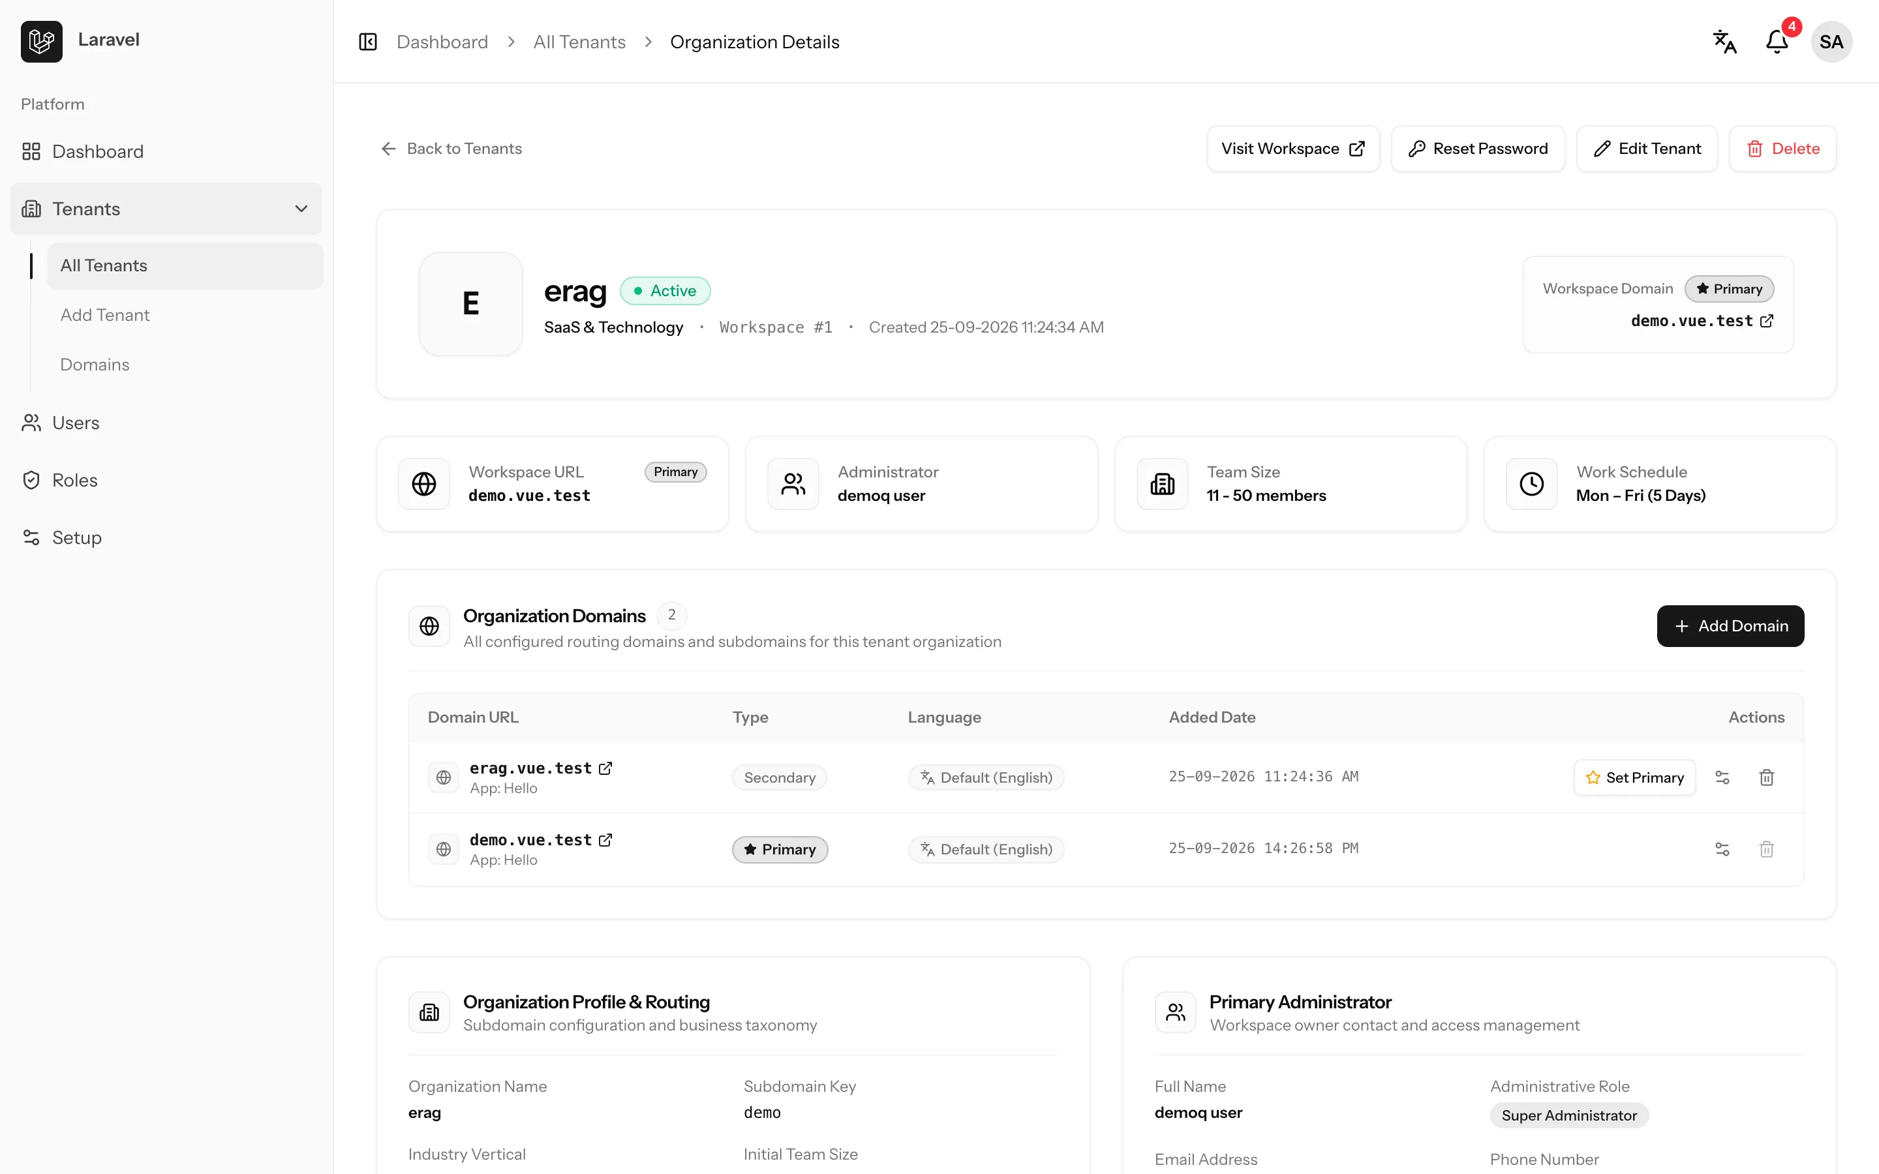This screenshot has width=1879, height=1174.
Task: Open Setup in the sidebar
Action: (x=166, y=538)
